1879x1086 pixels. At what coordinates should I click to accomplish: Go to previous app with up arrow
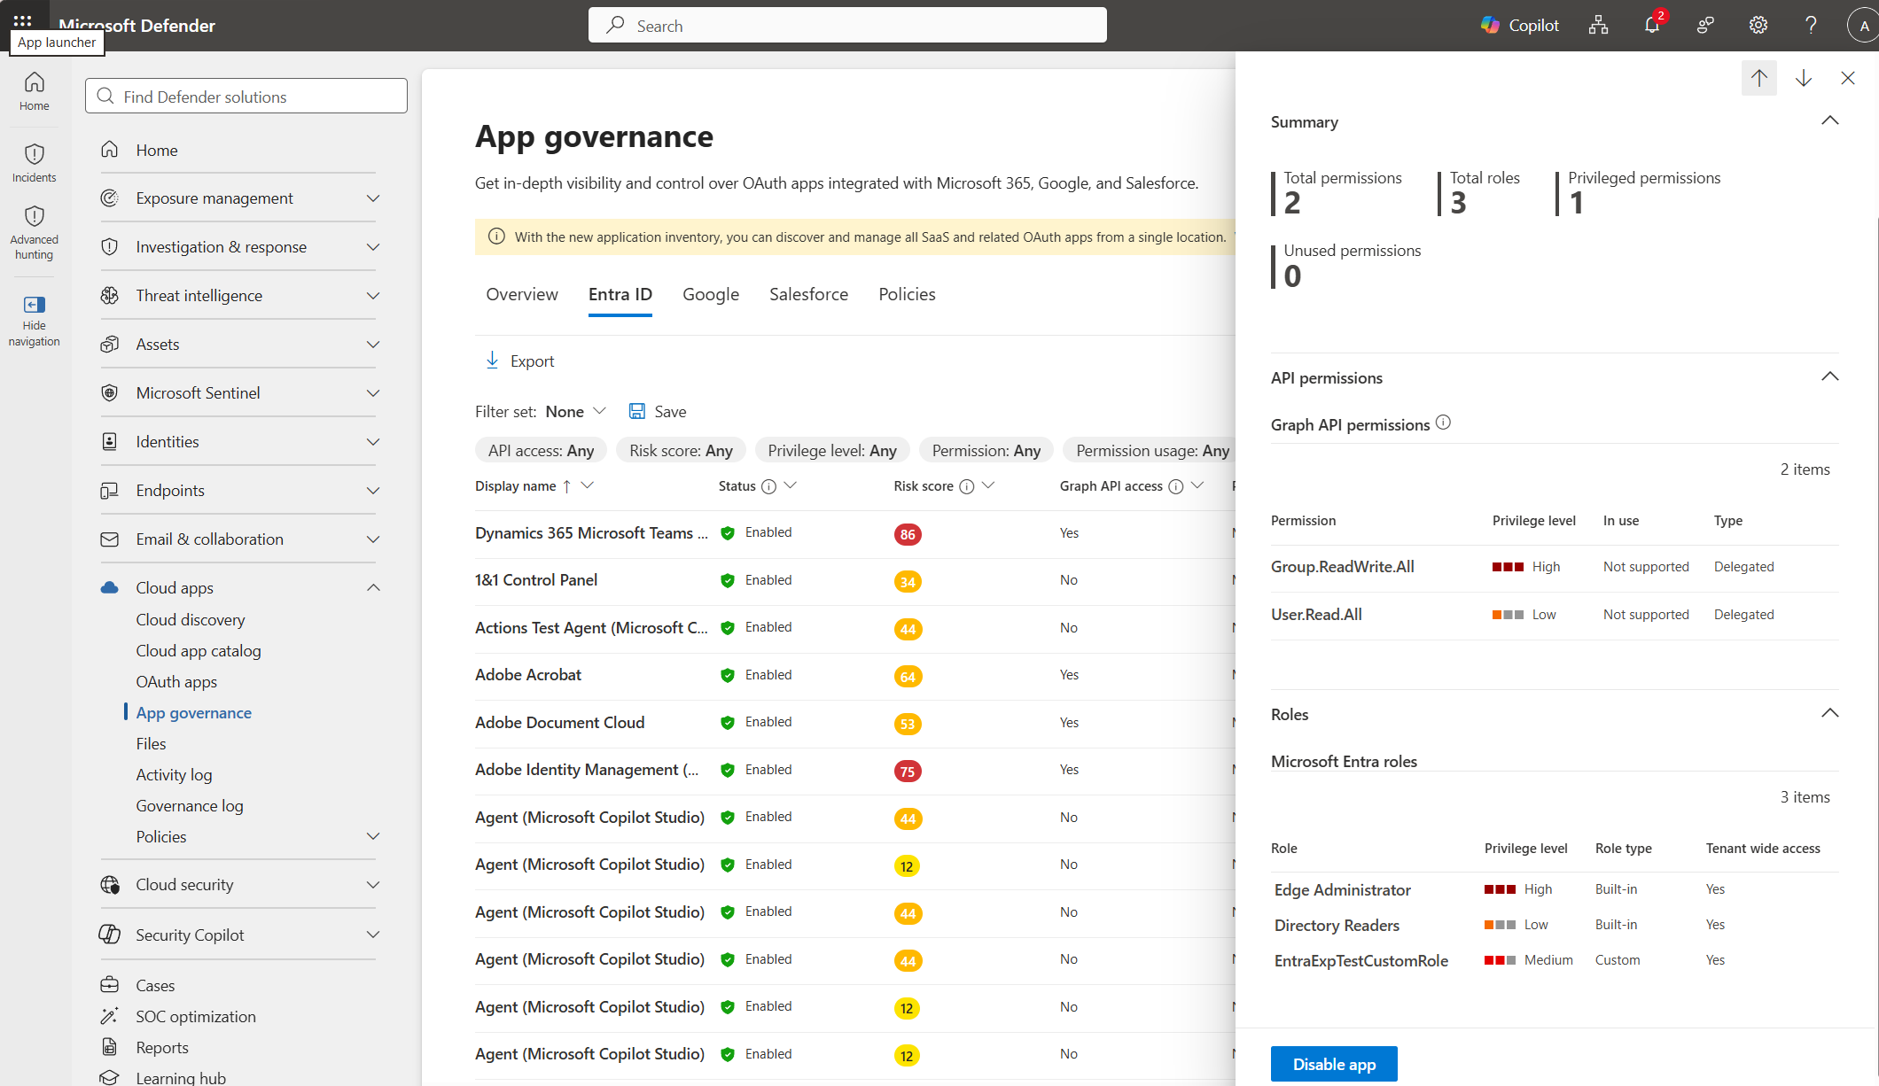pos(1759,78)
